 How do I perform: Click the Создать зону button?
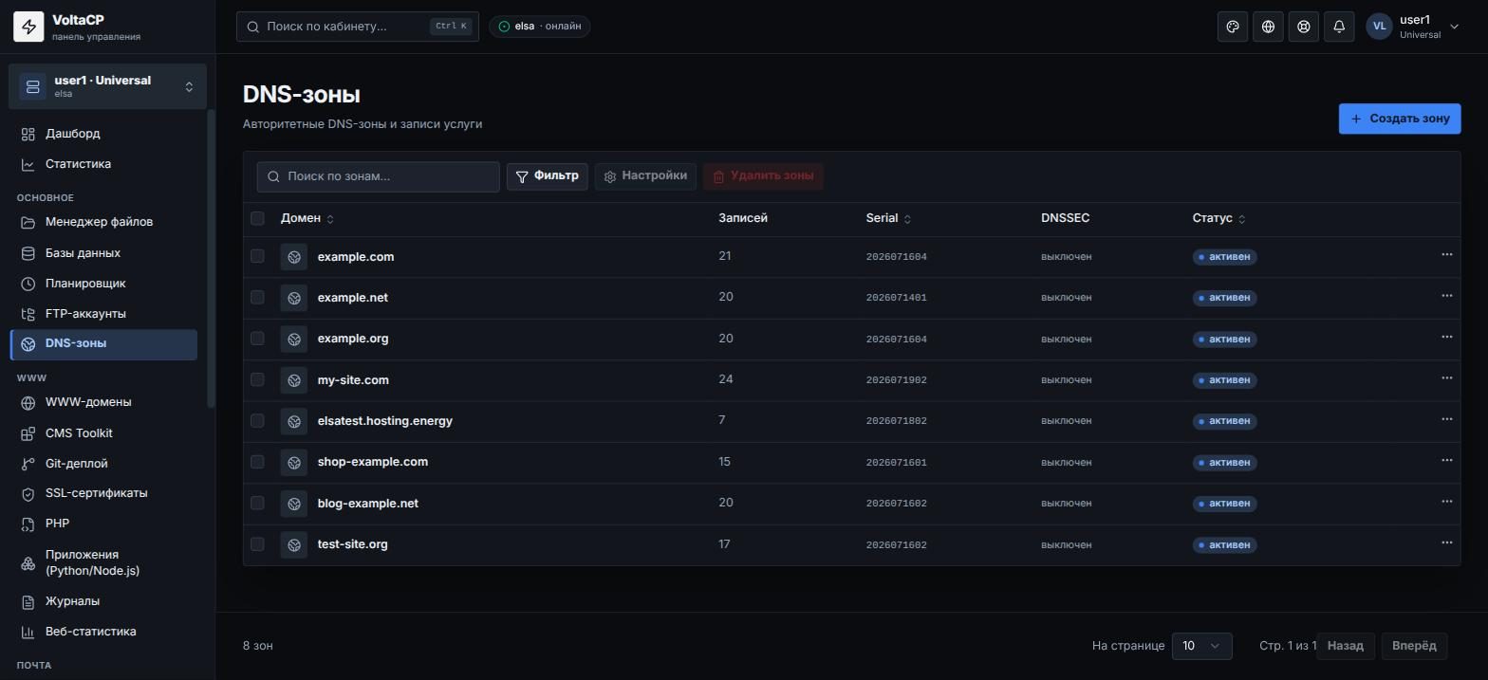point(1400,119)
